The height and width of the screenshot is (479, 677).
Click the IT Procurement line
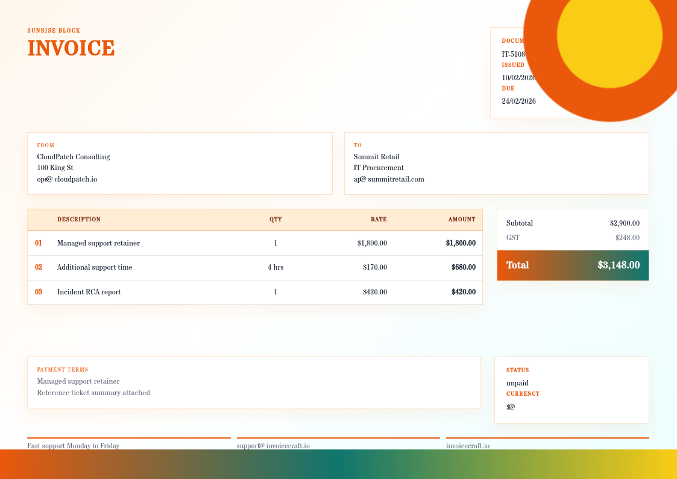(x=379, y=168)
